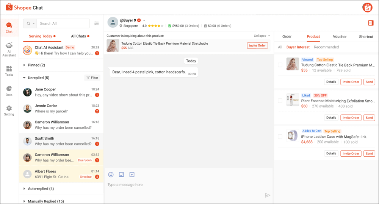Viewport: 379px width, 204px height.
Task: Open the AI Assistant sidebar section
Action: coord(9,49)
